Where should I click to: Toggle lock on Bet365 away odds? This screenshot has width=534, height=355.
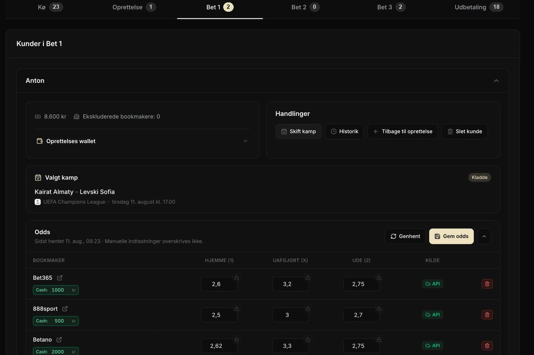[379, 278]
